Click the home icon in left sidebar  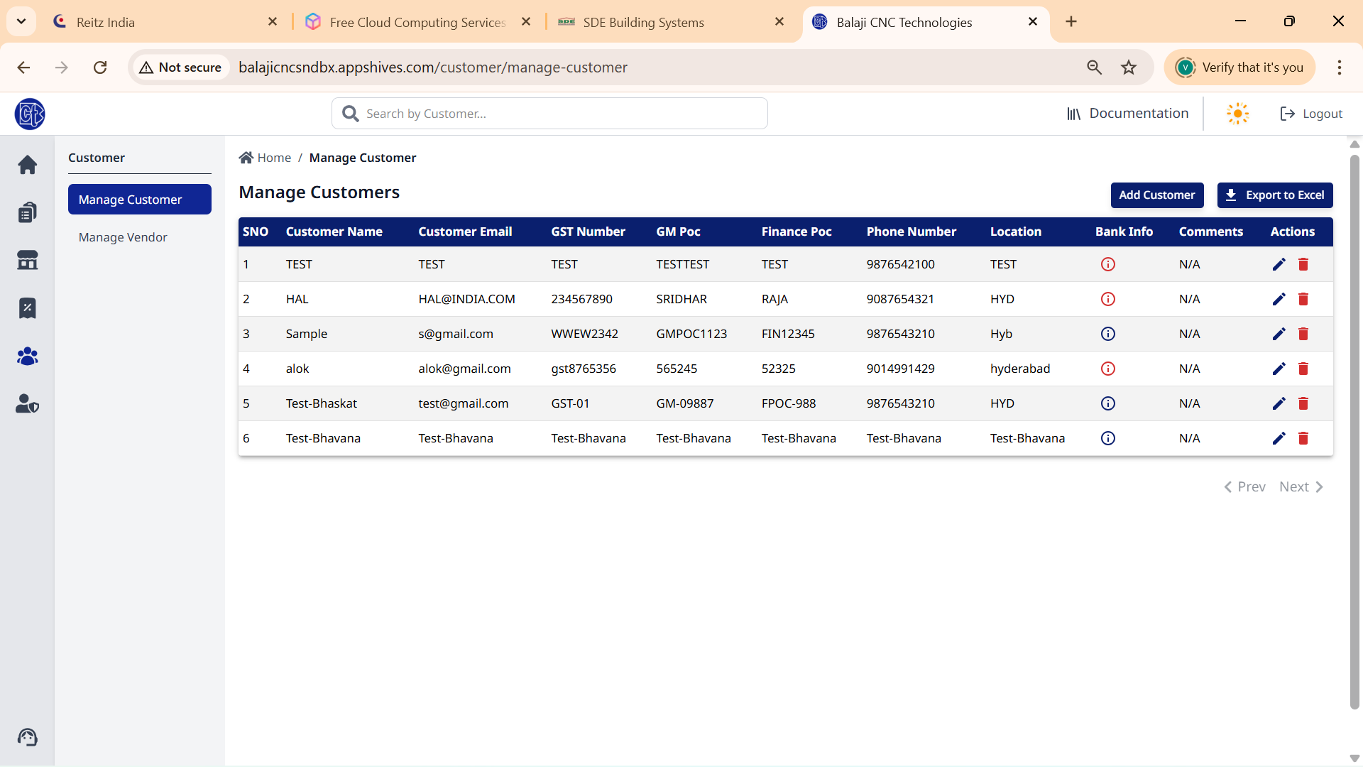click(x=27, y=165)
